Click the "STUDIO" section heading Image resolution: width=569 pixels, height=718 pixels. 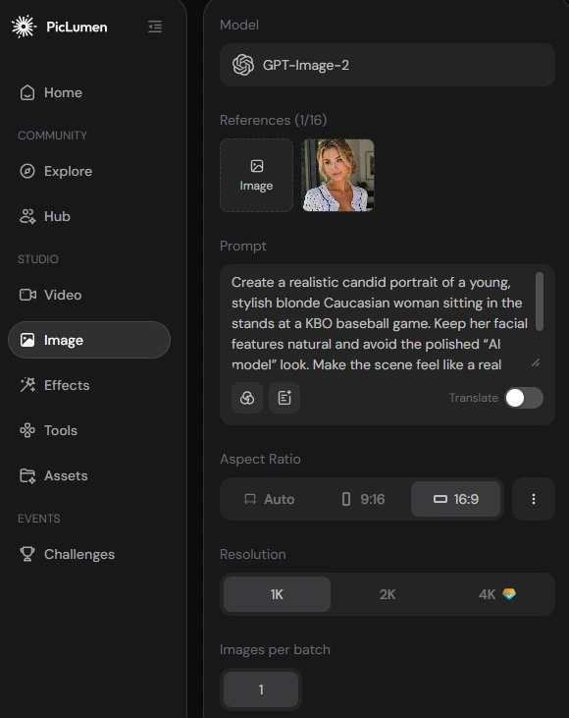pyautogui.click(x=38, y=258)
